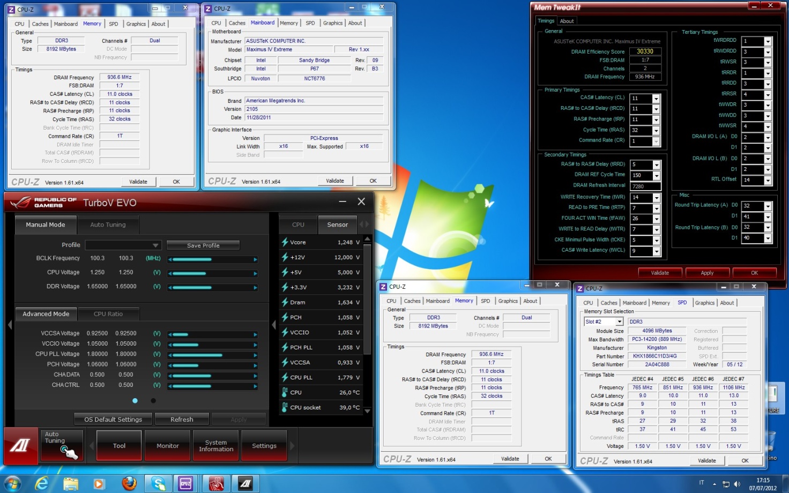Viewport: 789px width, 493px height.
Task: Open the RTL Offset dropdown
Action: click(768, 181)
